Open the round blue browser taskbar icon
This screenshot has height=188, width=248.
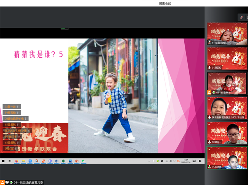pyautogui.click(x=50, y=161)
